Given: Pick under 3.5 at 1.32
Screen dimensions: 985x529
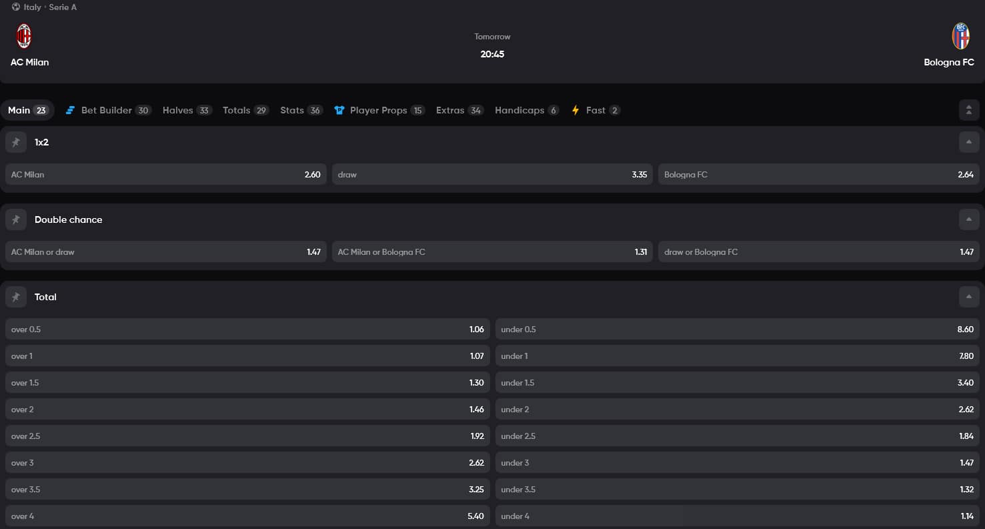Looking at the screenshot, I should [738, 490].
